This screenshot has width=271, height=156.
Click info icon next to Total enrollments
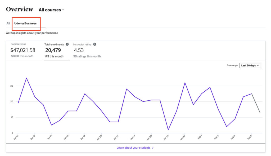point(67,44)
